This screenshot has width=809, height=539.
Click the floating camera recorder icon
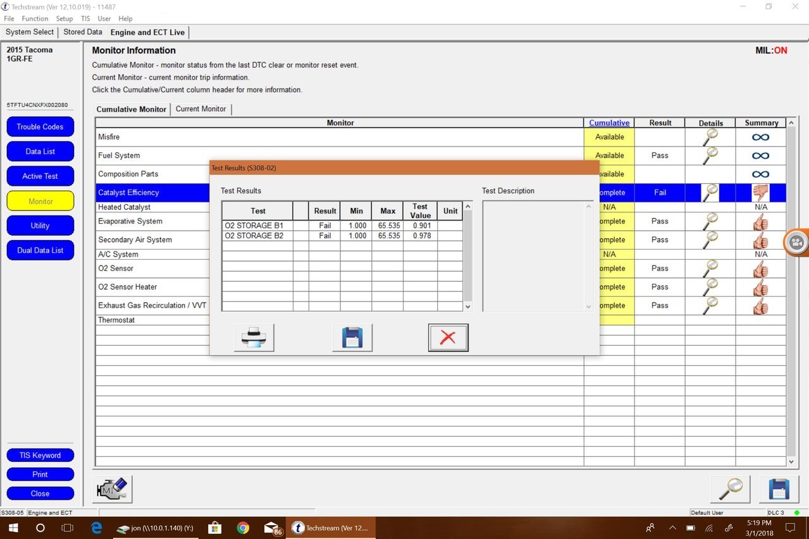[x=797, y=243]
